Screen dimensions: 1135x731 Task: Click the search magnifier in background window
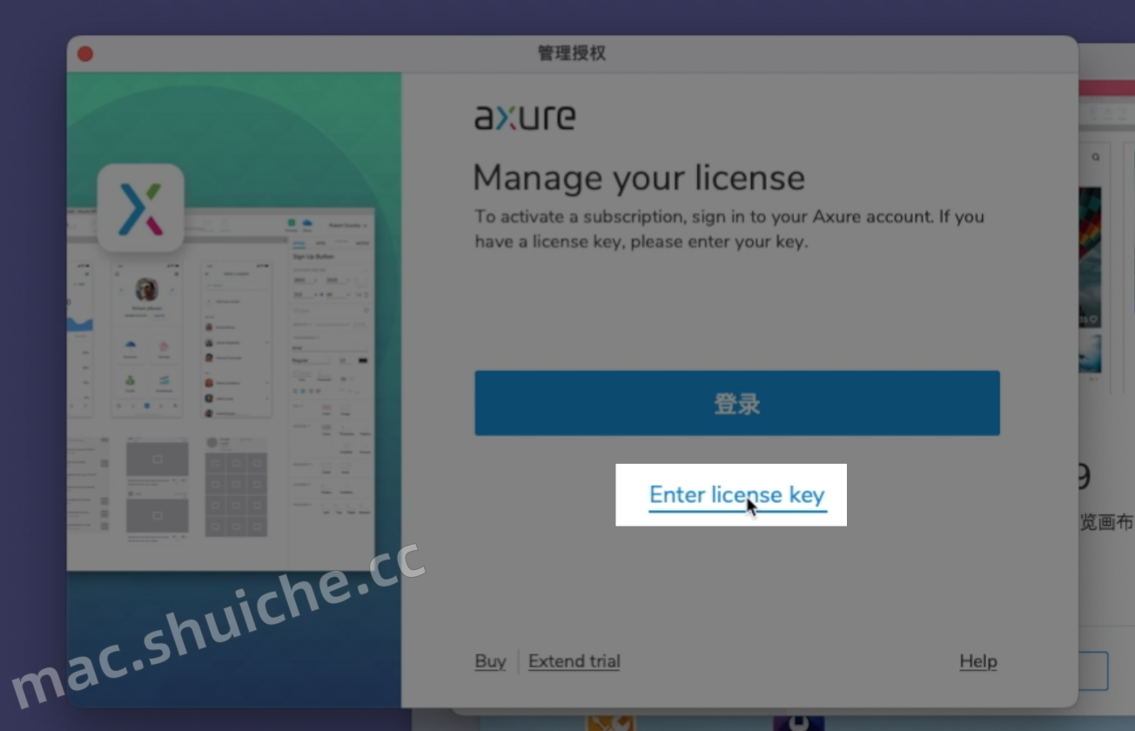1095,158
